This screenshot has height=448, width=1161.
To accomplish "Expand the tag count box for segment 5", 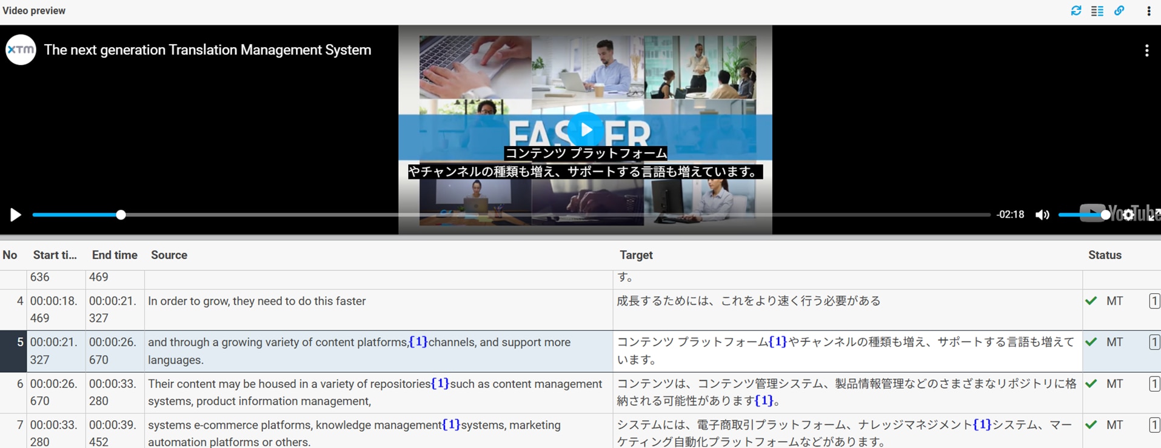I will coord(1154,343).
